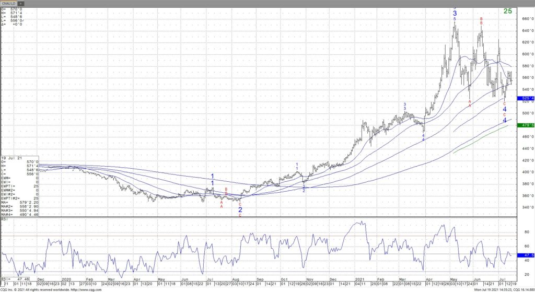Select the MA#4 value row

pos(16,215)
